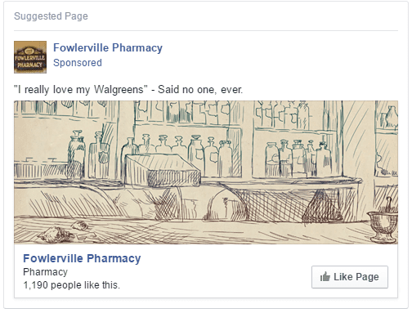Click the crumpled papers on the sketched counter
The image size is (412, 313).
(64, 231)
